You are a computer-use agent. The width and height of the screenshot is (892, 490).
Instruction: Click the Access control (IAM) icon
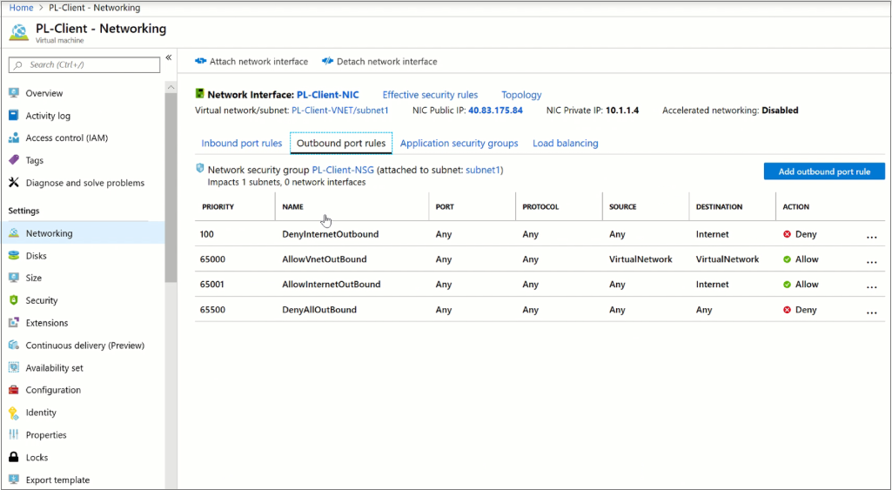[x=14, y=138]
